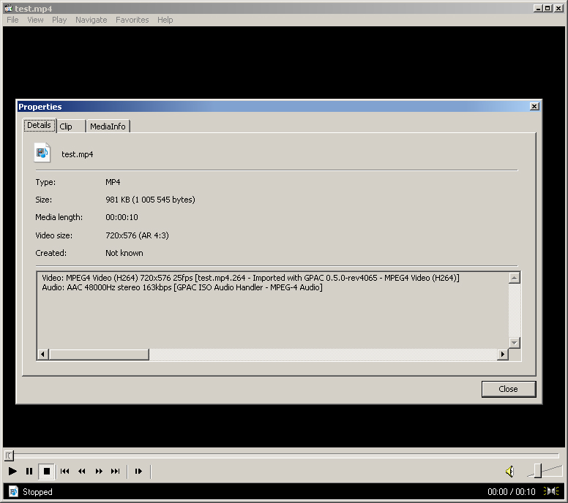Skip to the next file

[116, 471]
